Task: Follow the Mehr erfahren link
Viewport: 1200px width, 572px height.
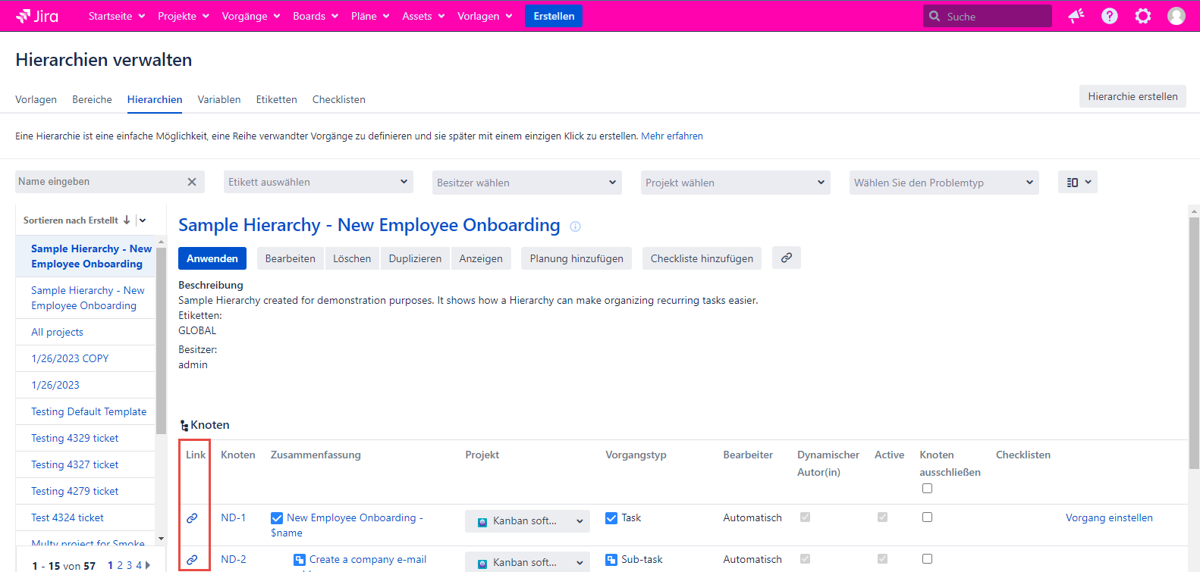Action: pos(671,136)
